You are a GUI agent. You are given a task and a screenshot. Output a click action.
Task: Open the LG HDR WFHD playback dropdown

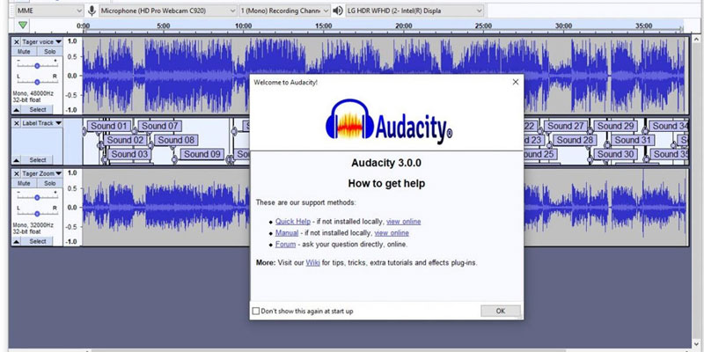pyautogui.click(x=414, y=11)
